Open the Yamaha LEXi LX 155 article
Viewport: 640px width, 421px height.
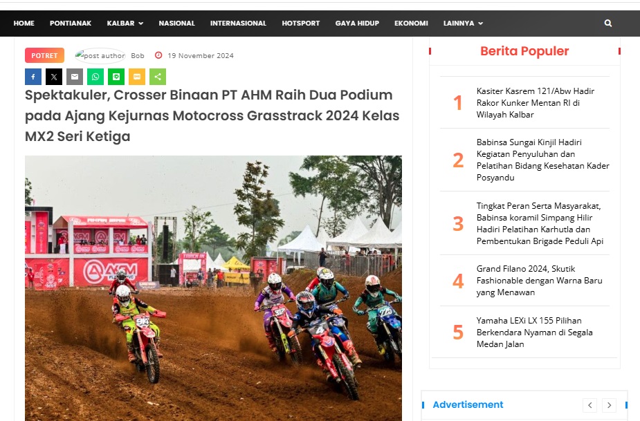534,333
